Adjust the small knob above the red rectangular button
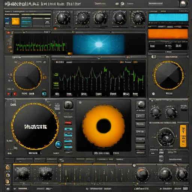192x192 pixels. pyautogui.click(x=68, y=105)
